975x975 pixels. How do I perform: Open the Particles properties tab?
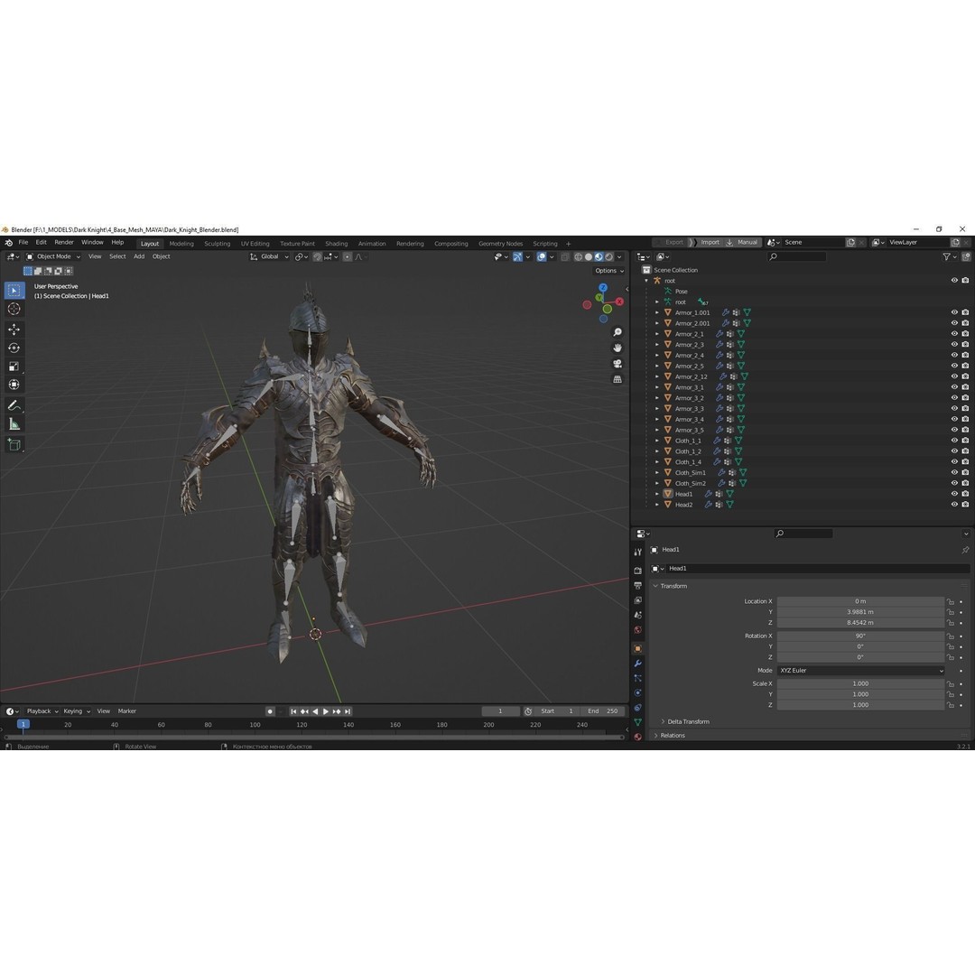[638, 678]
